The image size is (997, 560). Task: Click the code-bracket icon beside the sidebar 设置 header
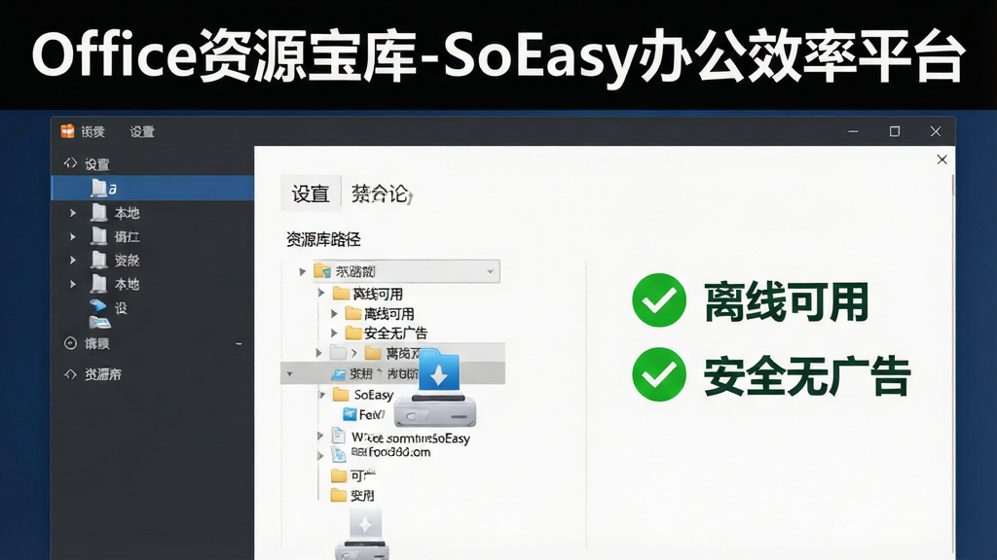tap(70, 163)
